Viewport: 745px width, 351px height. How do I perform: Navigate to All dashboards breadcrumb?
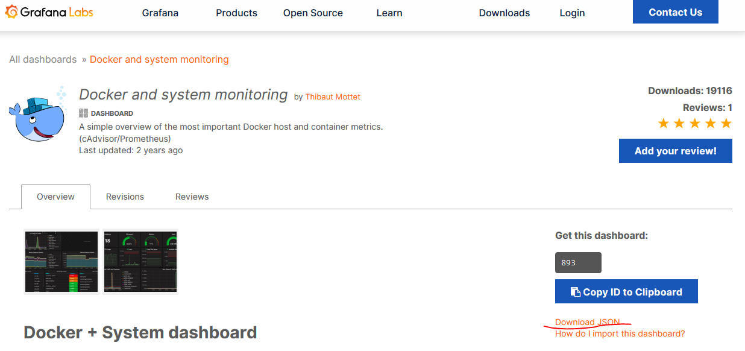click(x=43, y=59)
